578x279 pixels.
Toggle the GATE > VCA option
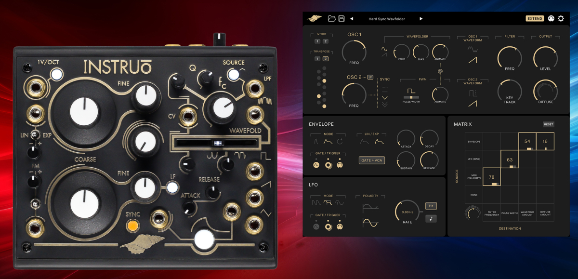pos(372,160)
